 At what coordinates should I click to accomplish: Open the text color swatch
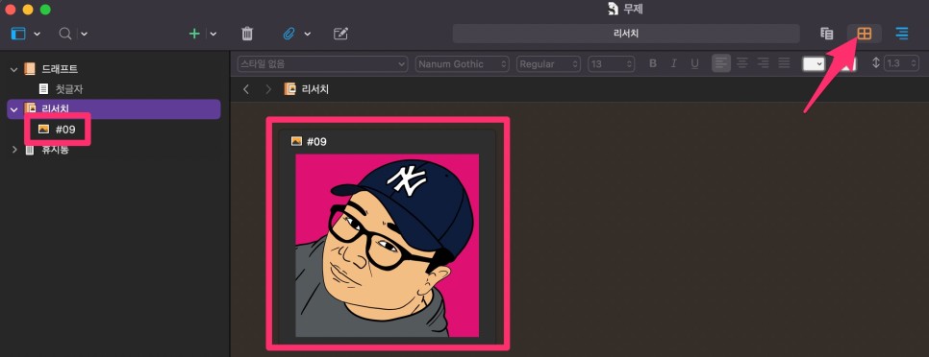pos(814,63)
